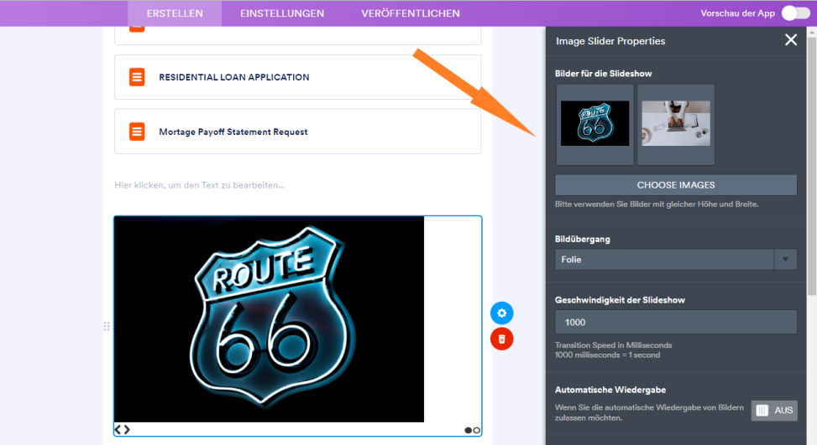Open the blue gear settings icon
Image resolution: width=817 pixels, height=445 pixels.
(502, 313)
